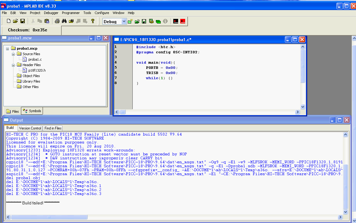The width and height of the screenshot is (356, 223).
Task: Click the black Make build icon
Action: click(x=176, y=21)
